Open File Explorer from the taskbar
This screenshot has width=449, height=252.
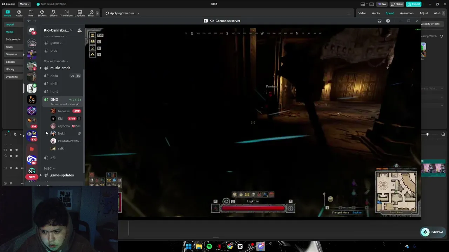(199, 246)
